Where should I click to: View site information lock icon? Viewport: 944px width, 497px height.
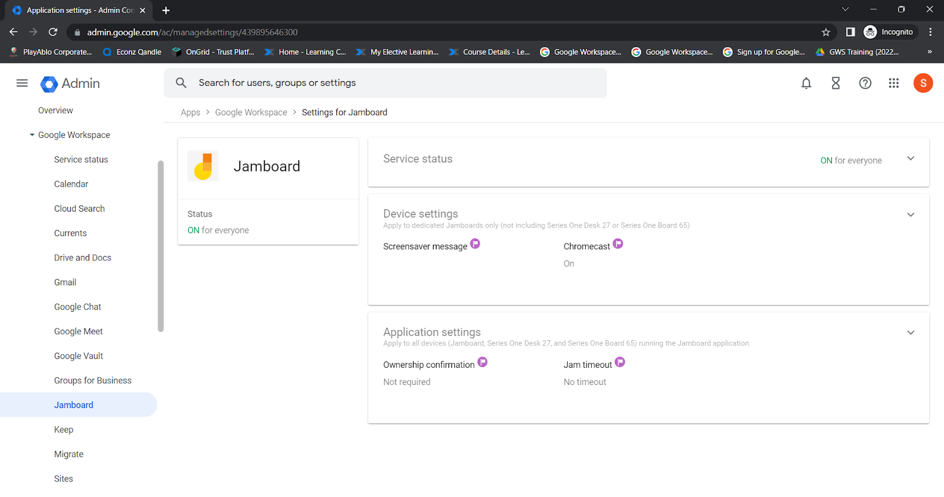coord(77,32)
